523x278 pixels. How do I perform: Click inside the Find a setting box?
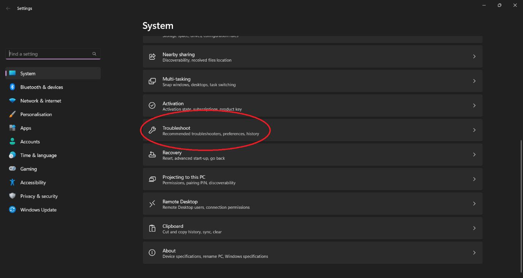click(49, 54)
